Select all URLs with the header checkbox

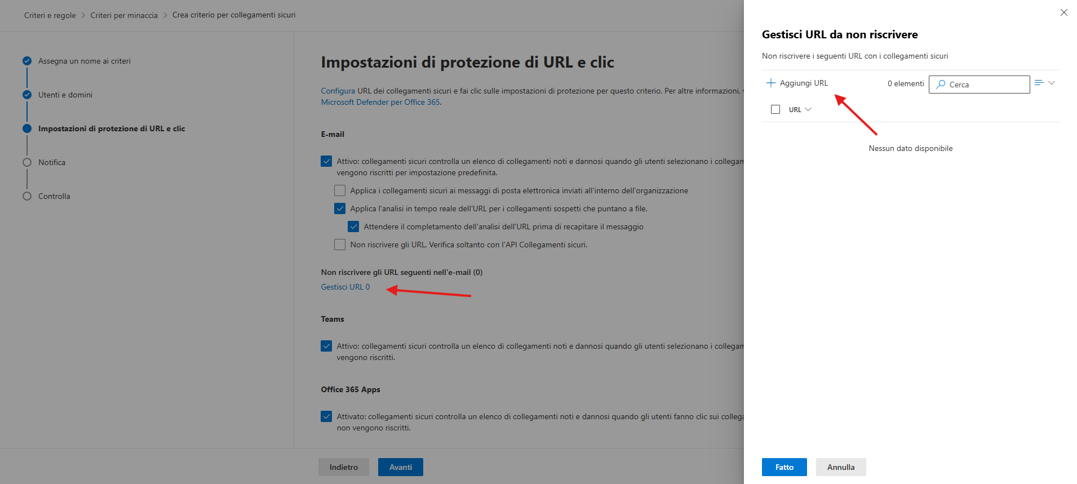pos(775,109)
